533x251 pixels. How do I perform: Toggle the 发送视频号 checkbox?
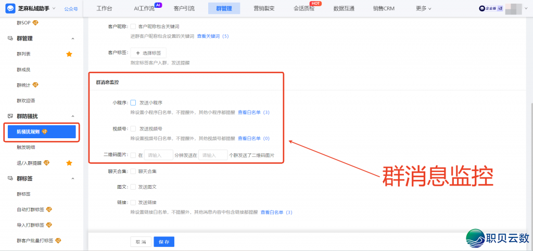[x=133, y=128]
